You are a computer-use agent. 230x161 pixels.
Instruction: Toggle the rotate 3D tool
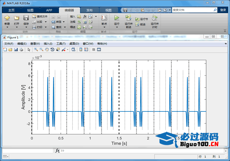[52, 50]
